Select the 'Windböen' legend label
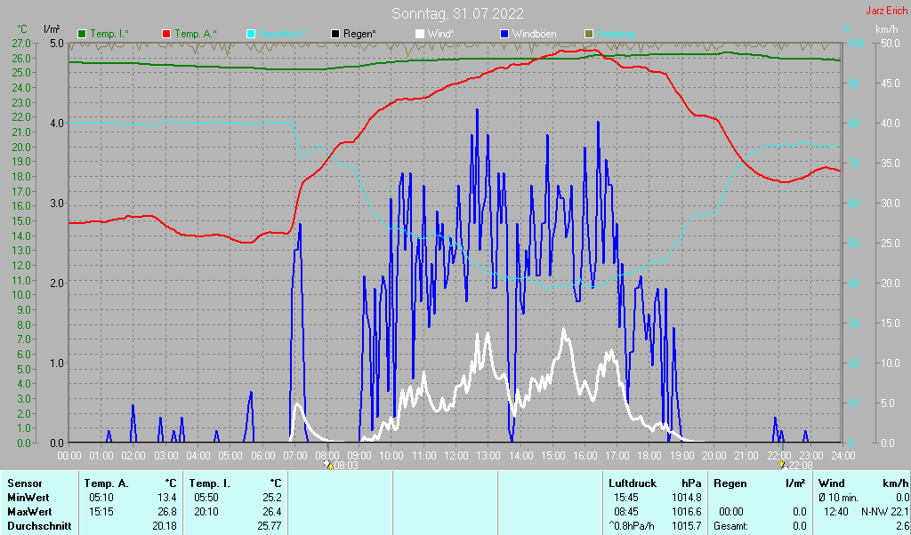Screen dimensions: 911x535 [534, 35]
